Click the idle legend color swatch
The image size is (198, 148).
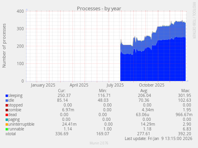point(7,101)
